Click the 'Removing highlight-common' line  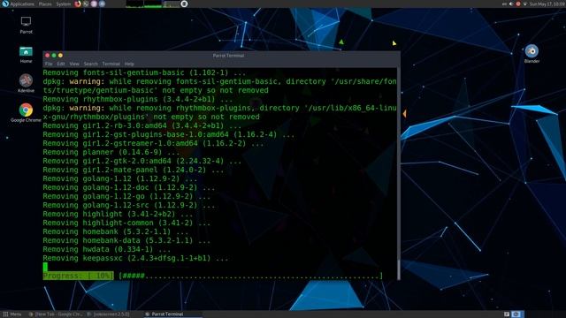(x=126, y=223)
